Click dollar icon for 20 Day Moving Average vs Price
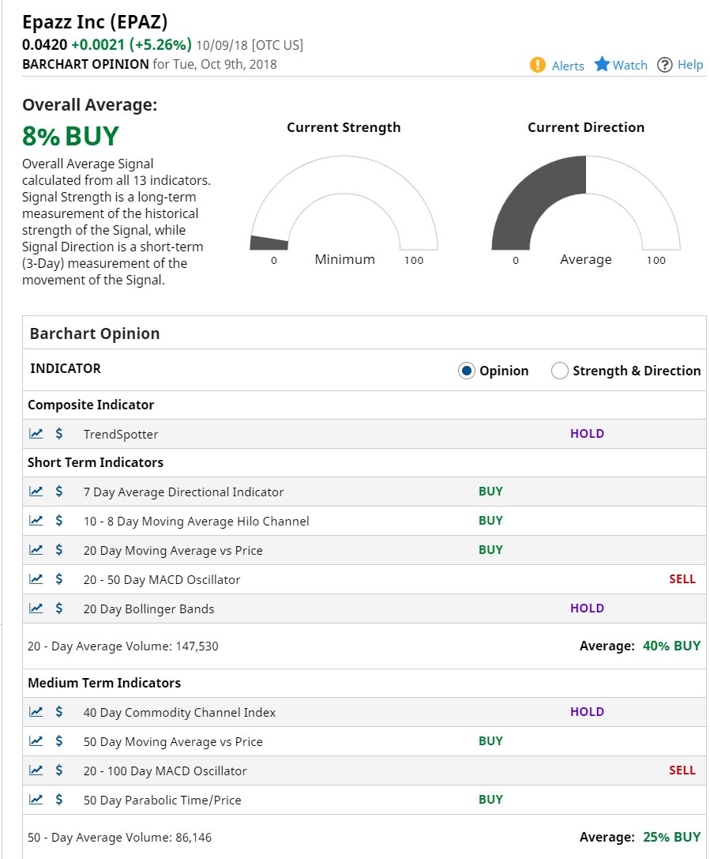The height and width of the screenshot is (859, 710). [x=59, y=550]
